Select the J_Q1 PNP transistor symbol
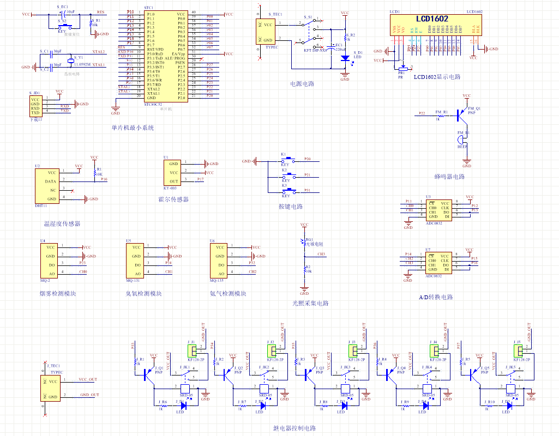The height and width of the screenshot is (436, 559). pos(150,374)
